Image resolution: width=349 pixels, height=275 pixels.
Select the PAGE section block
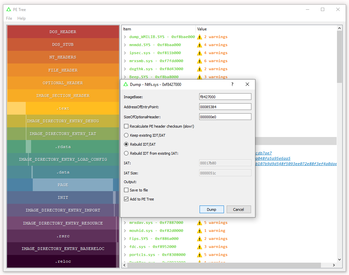coord(63,185)
